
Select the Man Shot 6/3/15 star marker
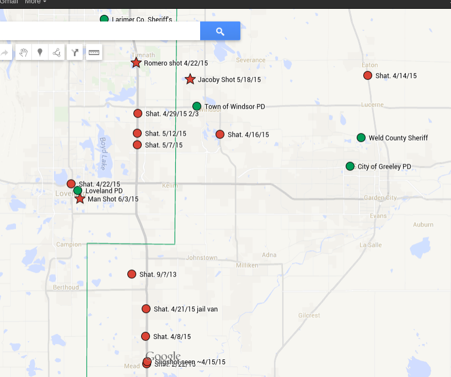point(80,198)
